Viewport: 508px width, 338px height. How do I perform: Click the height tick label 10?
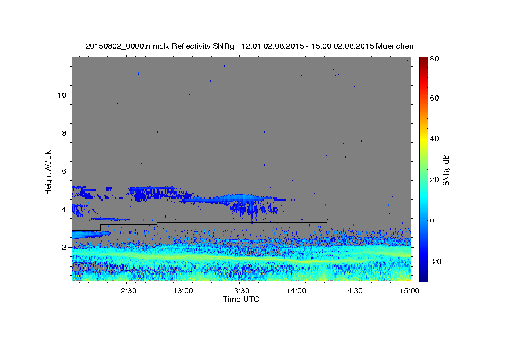point(62,95)
